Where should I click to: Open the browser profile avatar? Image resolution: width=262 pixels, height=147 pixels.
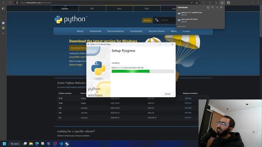tap(228, 3)
